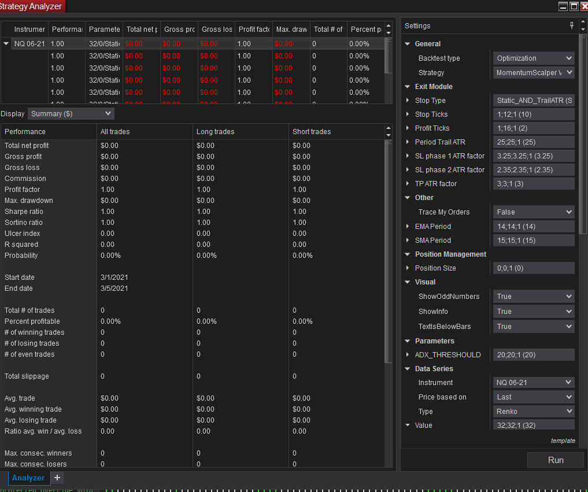Open the Display Summary ($) dropdown
The width and height of the screenshot is (588, 492).
(x=71, y=114)
